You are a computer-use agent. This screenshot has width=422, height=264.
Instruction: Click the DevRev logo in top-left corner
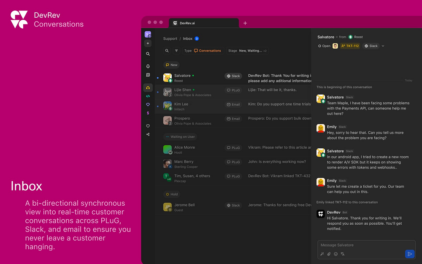(19, 19)
